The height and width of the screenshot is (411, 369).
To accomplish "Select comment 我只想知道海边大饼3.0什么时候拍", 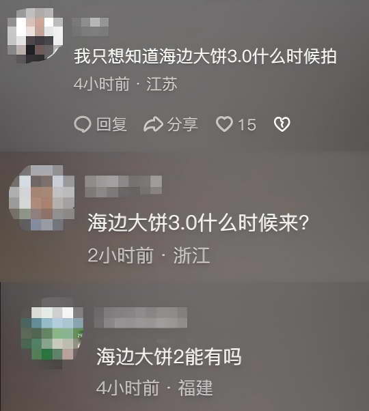I will pyautogui.click(x=205, y=57).
